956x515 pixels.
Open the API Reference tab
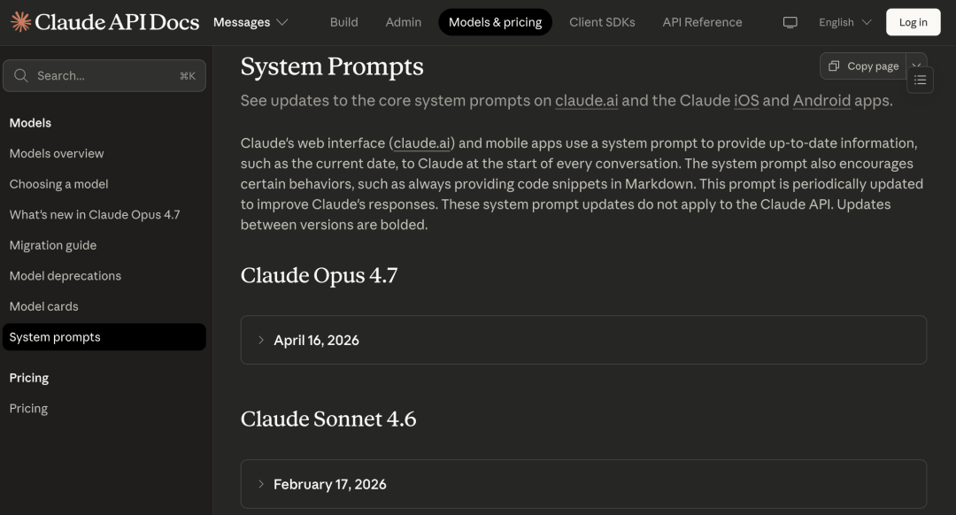tap(702, 22)
